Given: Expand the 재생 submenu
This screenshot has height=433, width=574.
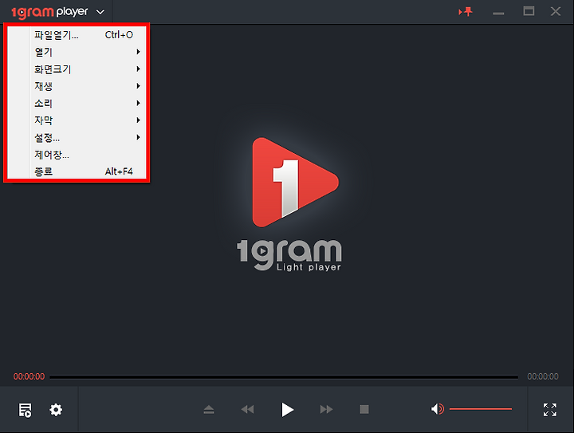Looking at the screenshot, I should 77,86.
